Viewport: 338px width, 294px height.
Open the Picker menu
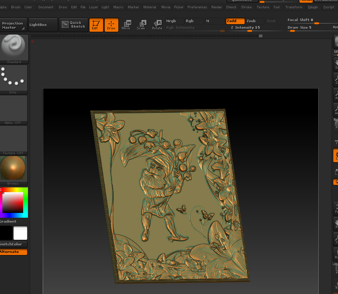click(179, 7)
